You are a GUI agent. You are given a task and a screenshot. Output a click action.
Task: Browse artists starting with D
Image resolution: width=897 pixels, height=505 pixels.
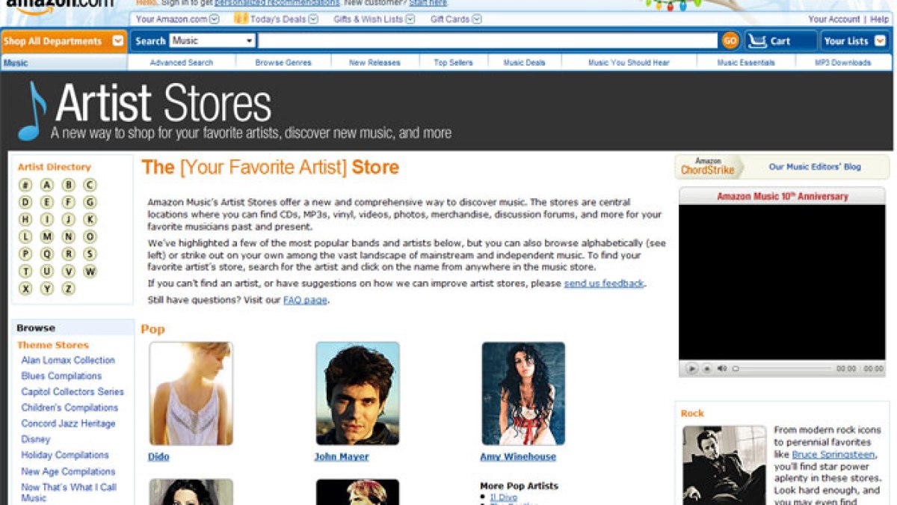[x=25, y=202]
